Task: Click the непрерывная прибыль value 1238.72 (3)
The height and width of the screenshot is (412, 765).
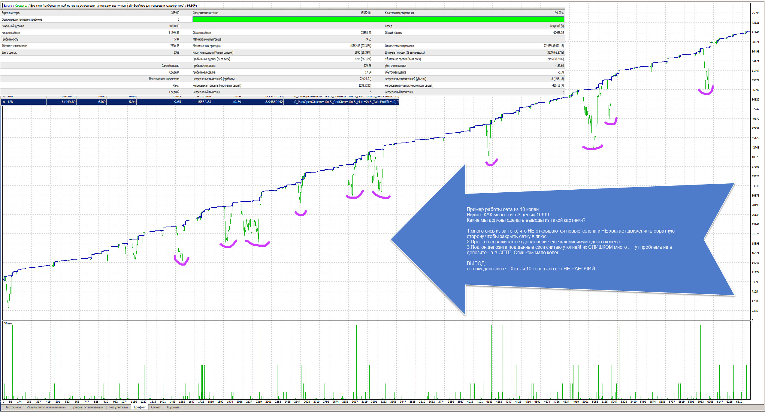Action: click(365, 86)
